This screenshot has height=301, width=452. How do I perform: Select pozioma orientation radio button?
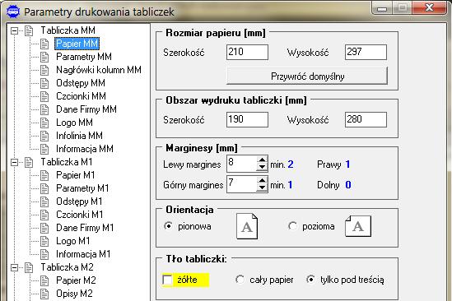click(292, 226)
